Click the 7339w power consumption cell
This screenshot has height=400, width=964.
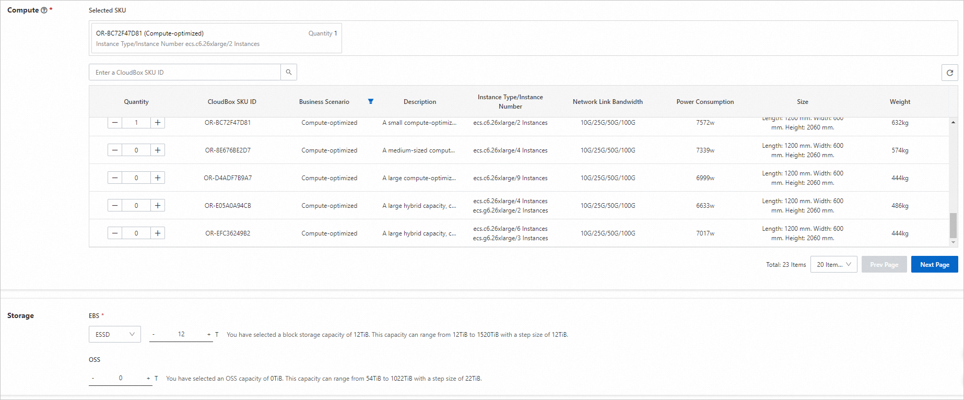(x=705, y=150)
